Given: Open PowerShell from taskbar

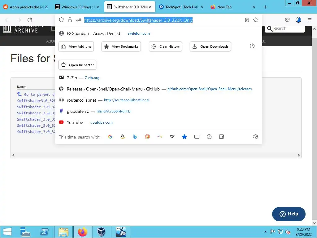Looking at the screenshot, I should (44, 232).
